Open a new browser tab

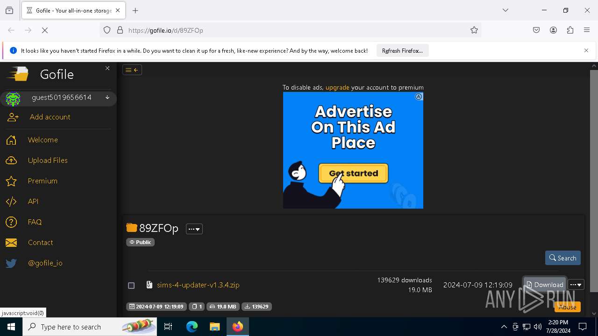coord(135,10)
